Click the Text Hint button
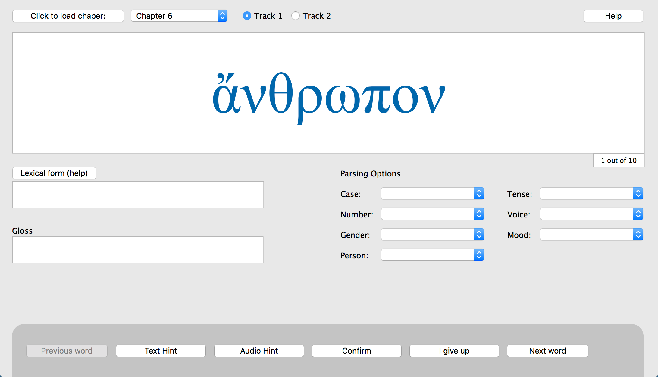This screenshot has height=377, width=658. (x=161, y=351)
